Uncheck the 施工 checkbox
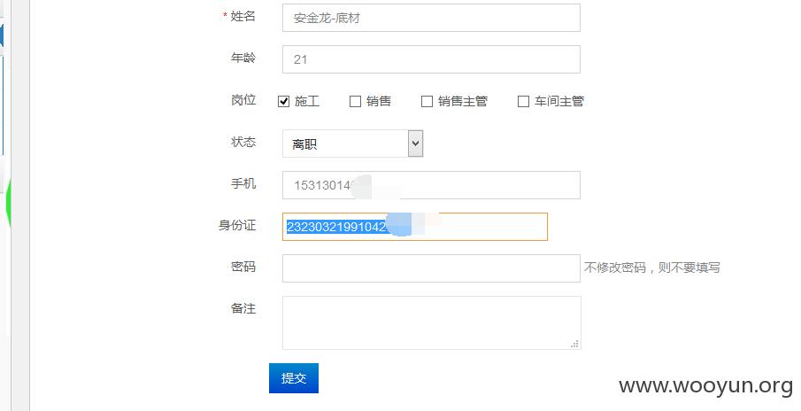Viewport: 801px width, 411px height. pyautogui.click(x=283, y=101)
